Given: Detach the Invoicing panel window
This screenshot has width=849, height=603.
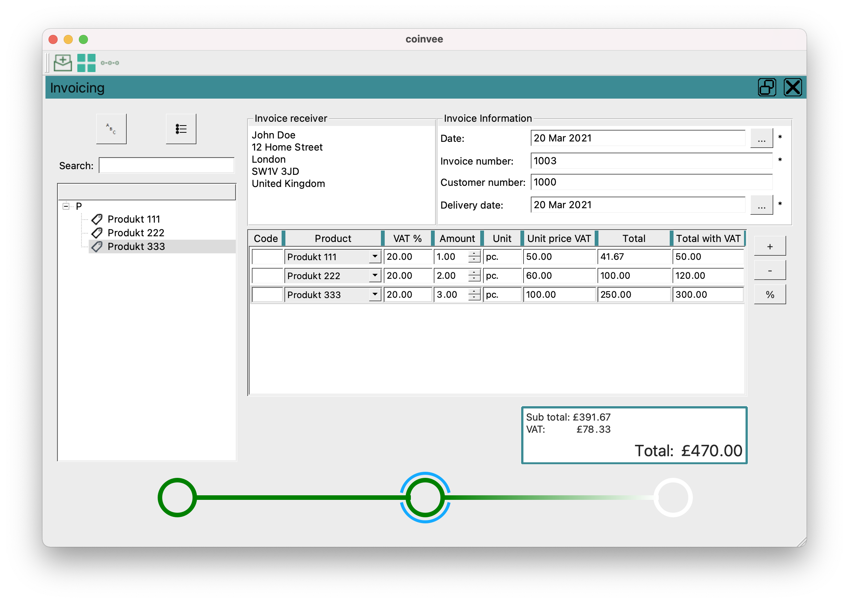Looking at the screenshot, I should click(767, 88).
